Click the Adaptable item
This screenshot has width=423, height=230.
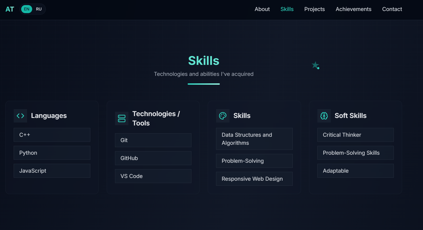355,171
